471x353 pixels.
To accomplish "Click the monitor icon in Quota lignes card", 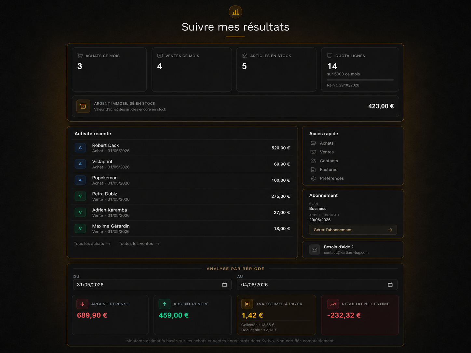I will point(330,56).
